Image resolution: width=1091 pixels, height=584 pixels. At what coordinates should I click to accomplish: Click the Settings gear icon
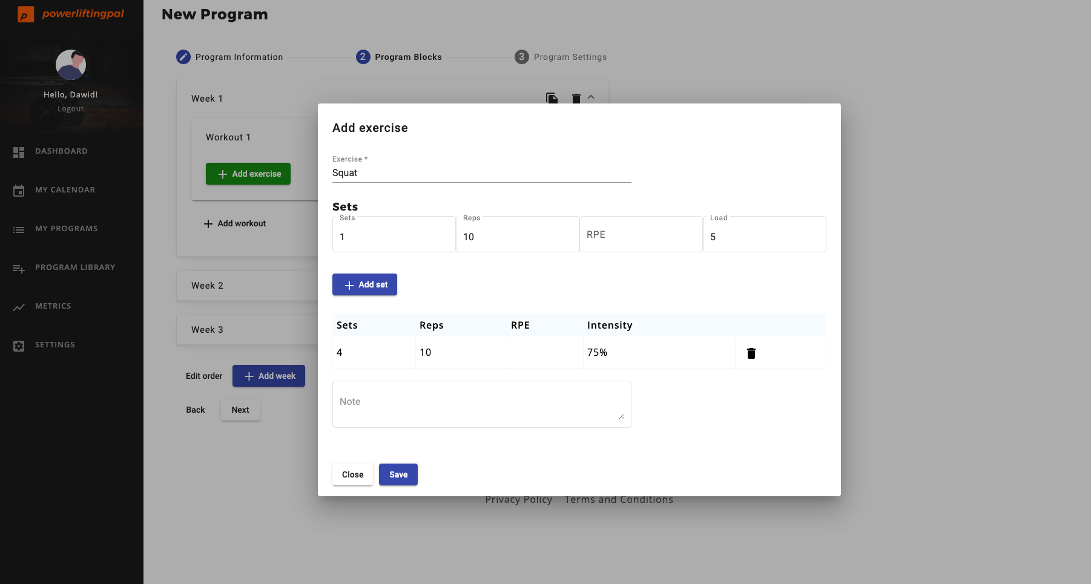coord(19,346)
